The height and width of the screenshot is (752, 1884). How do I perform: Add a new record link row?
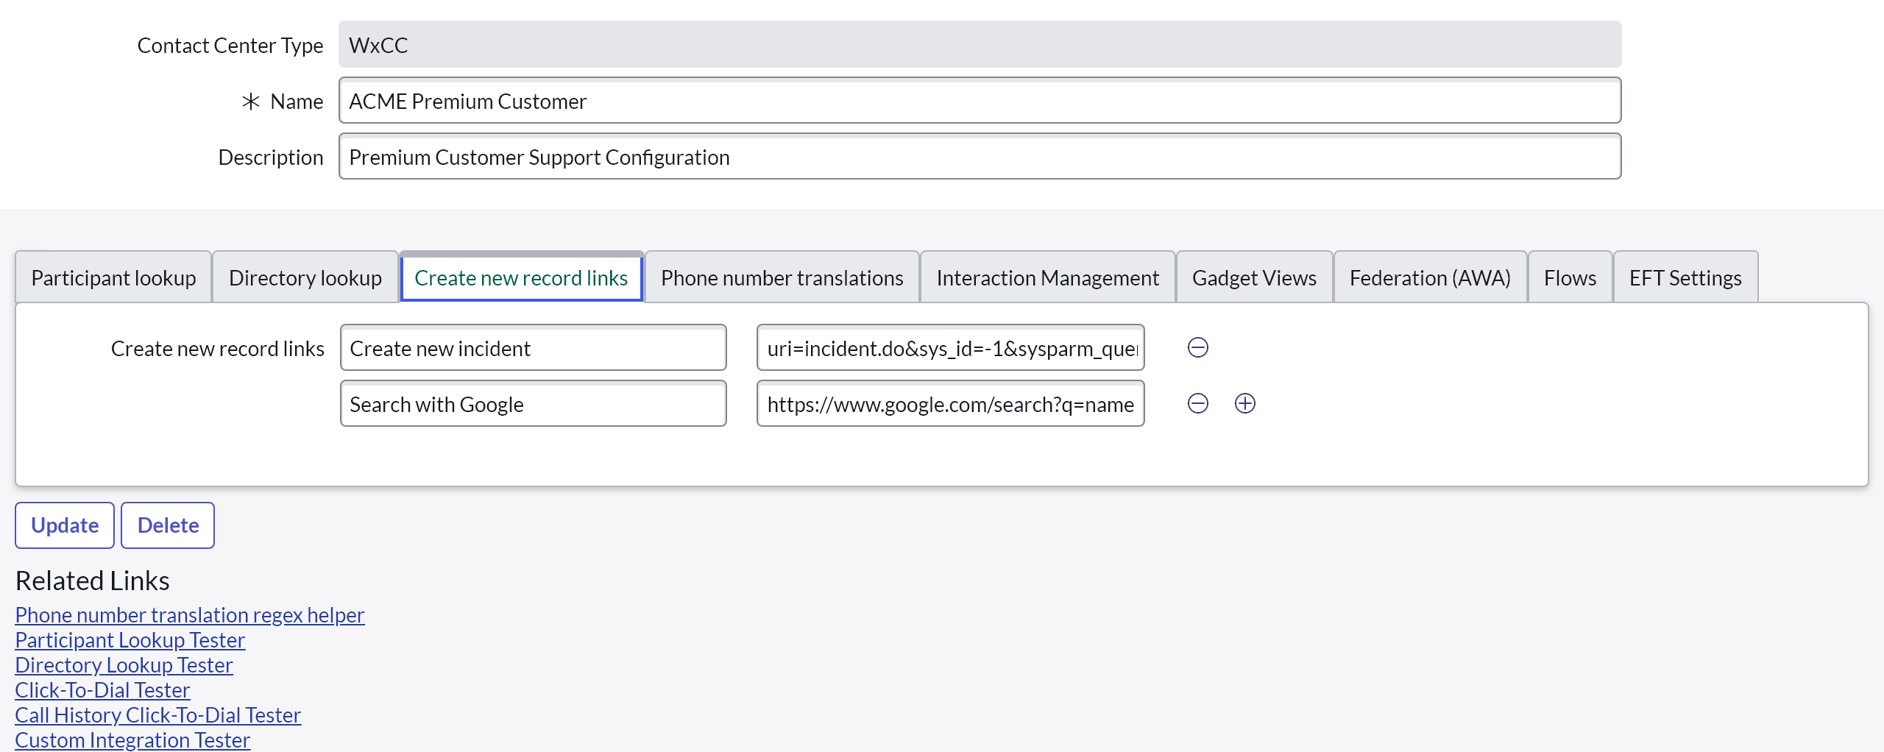1244,403
